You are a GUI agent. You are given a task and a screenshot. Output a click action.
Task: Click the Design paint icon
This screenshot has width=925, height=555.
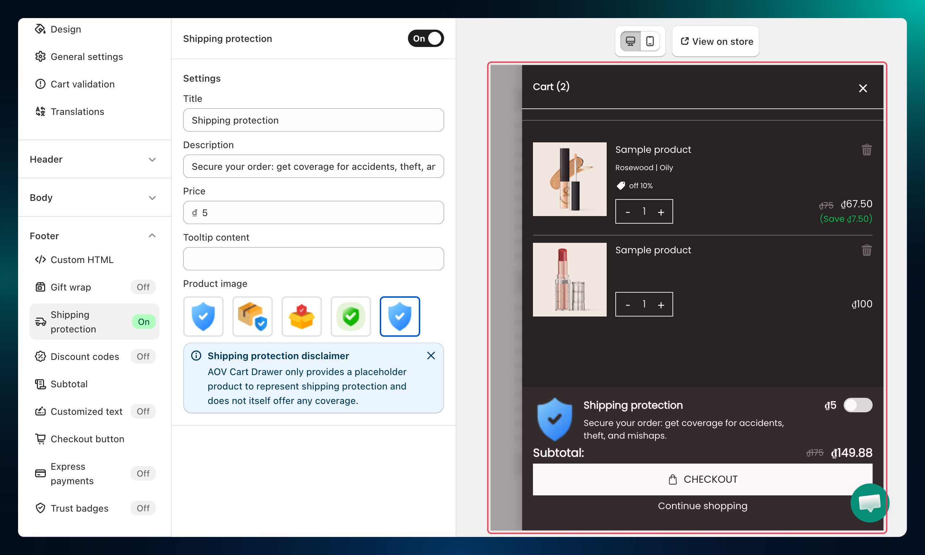[x=40, y=29]
